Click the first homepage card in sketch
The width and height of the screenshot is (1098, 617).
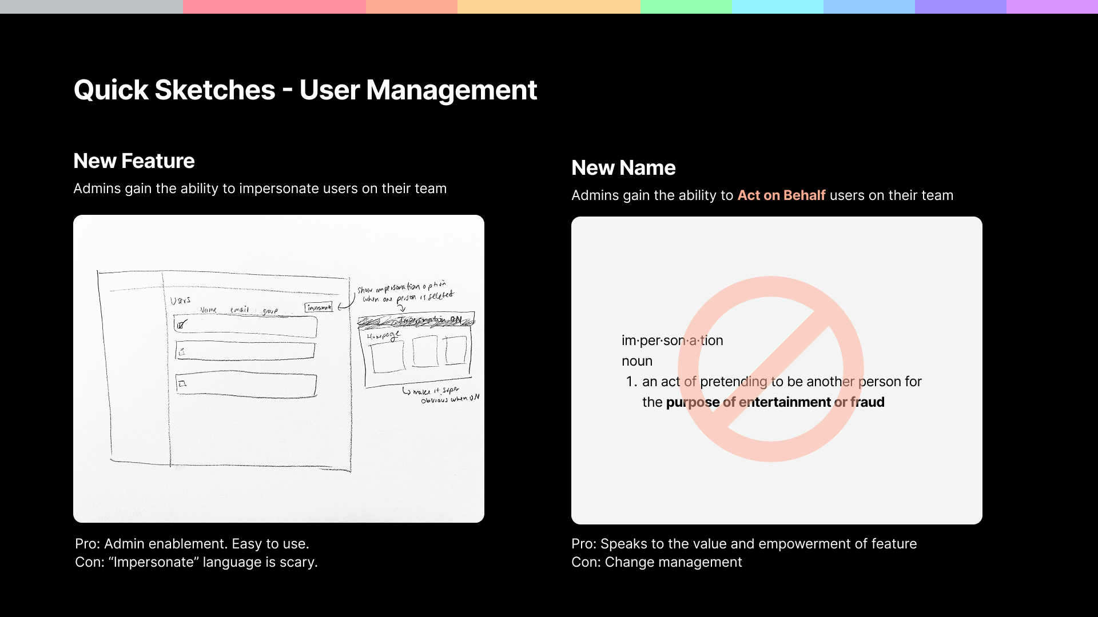387,356
